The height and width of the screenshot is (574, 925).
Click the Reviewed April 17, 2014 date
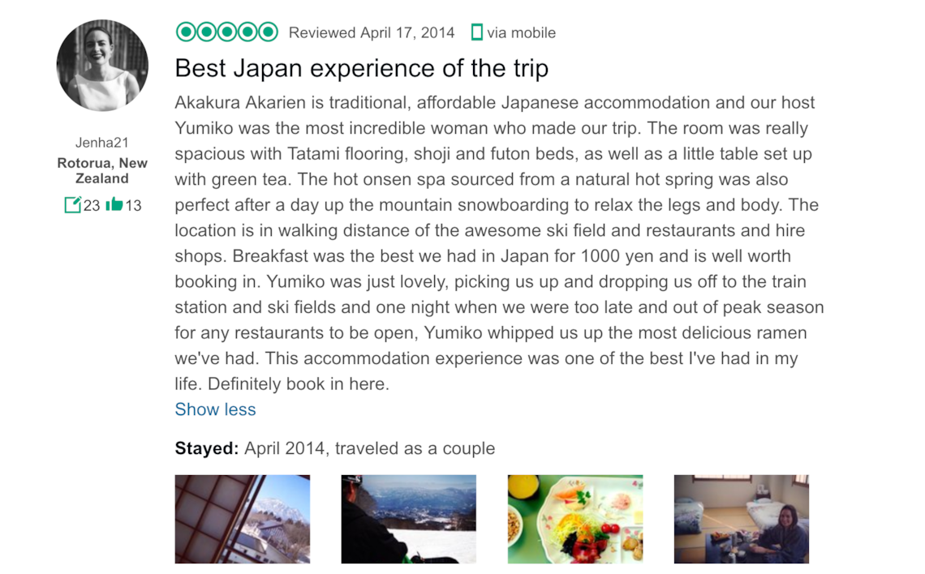click(372, 32)
